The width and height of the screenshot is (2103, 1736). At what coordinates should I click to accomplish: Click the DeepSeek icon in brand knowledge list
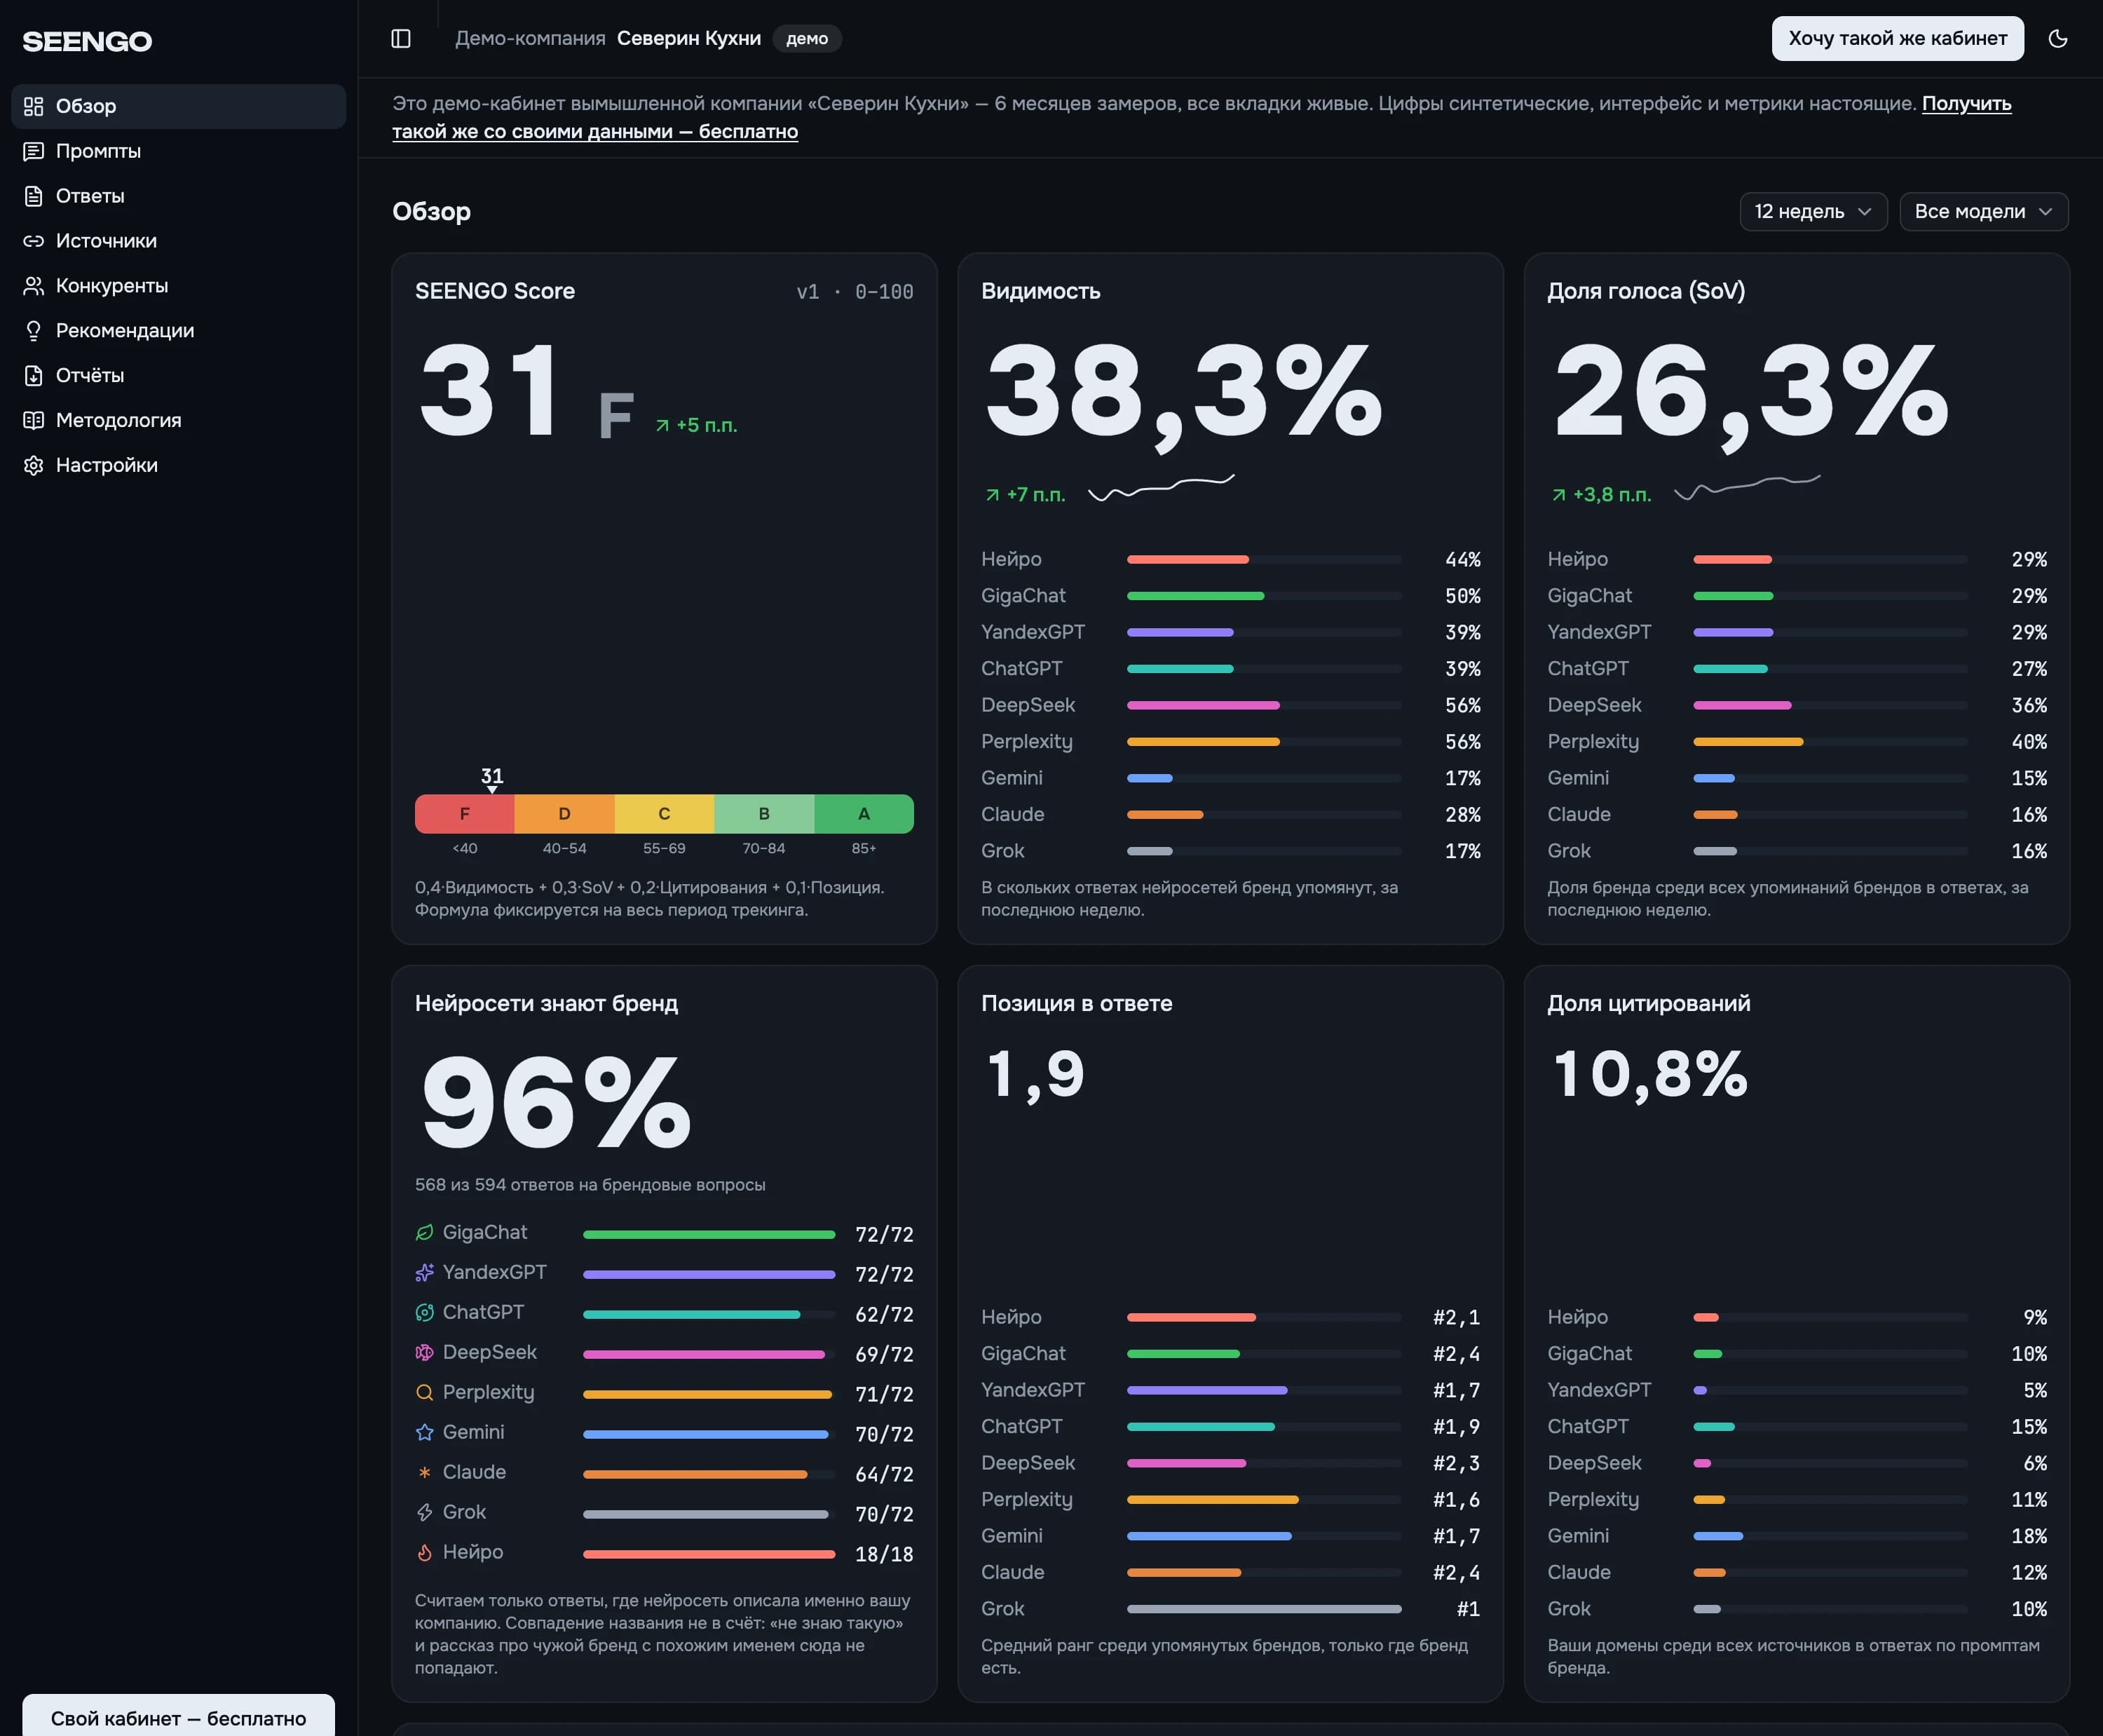point(425,1352)
